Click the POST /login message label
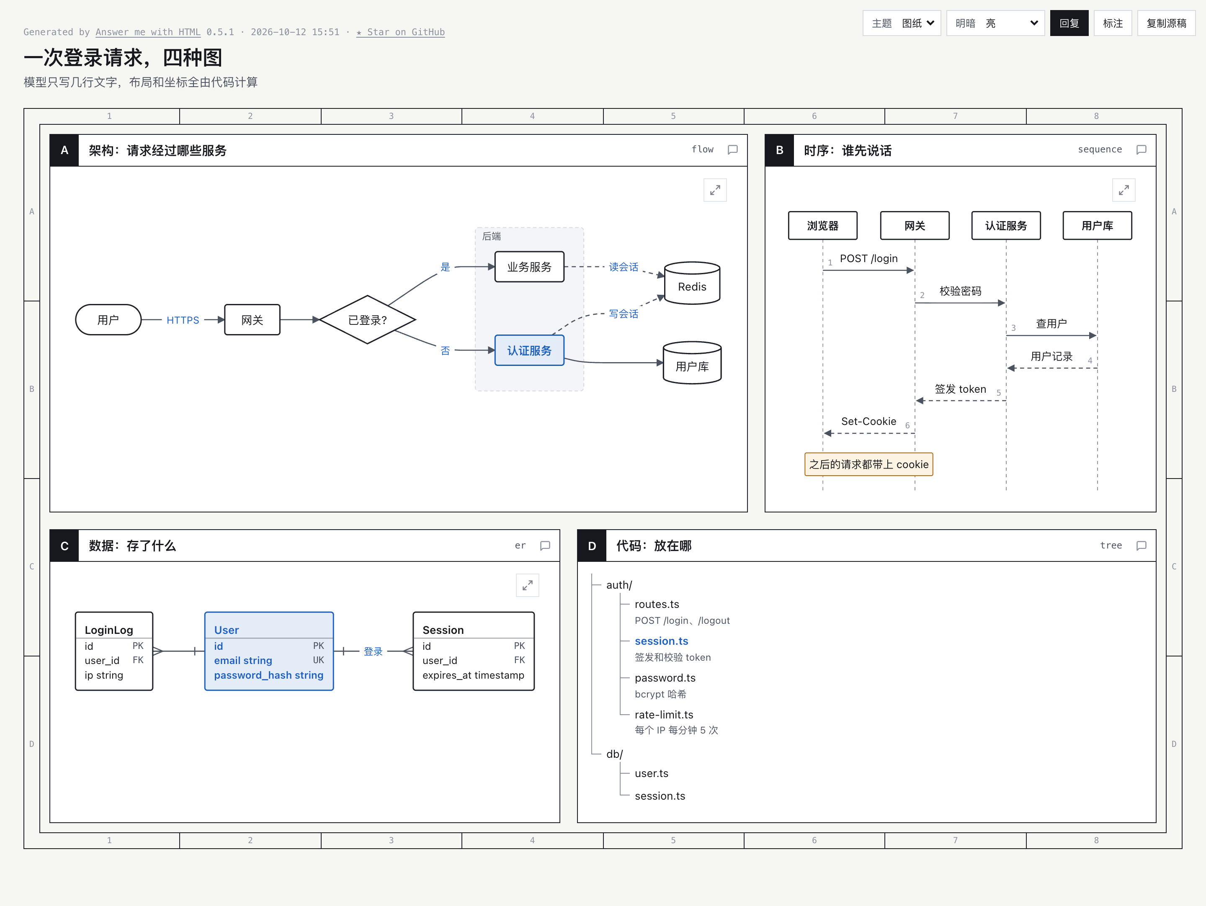The image size is (1206, 906). (x=868, y=258)
